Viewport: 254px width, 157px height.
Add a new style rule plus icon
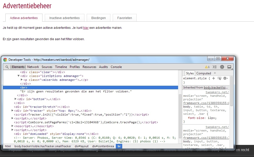[x=214, y=78]
